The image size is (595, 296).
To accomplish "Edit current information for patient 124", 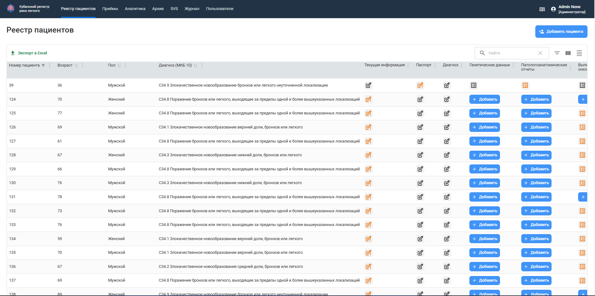I will [368, 99].
